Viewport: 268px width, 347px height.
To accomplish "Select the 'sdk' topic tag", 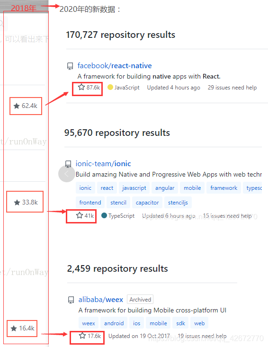I will click(x=180, y=323).
